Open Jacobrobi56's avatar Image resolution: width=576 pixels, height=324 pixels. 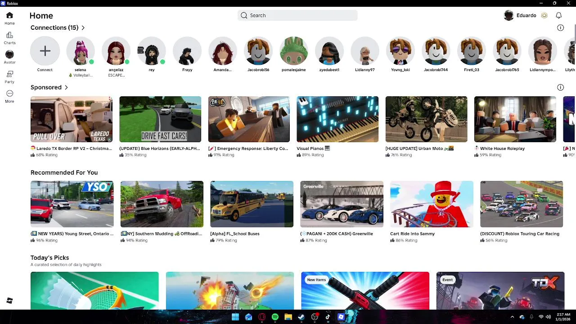pos(258,51)
